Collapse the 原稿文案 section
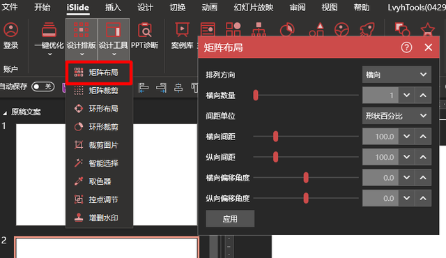Viewport: 446px width, 258px height. click(5, 113)
